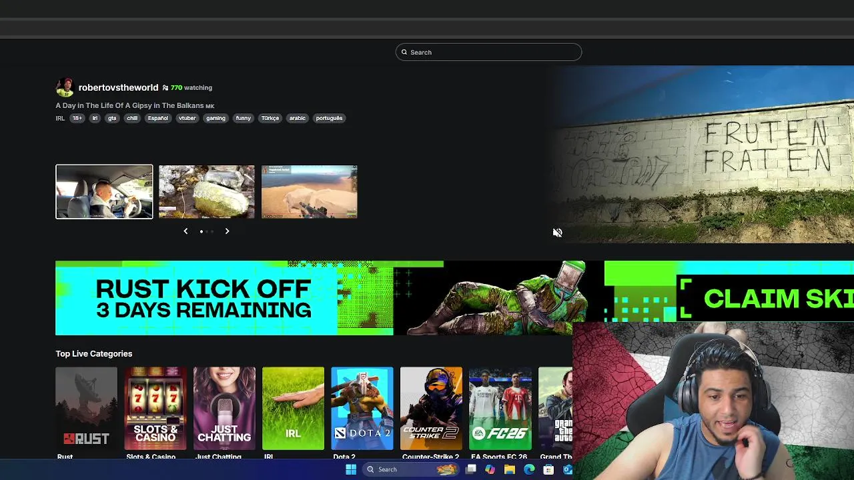Open the robertovstheworld channel name link
Screen dimensions: 854x480
[x=118, y=87]
